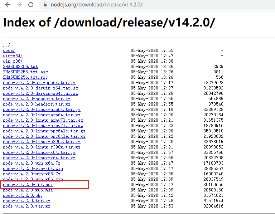Viewport: 275px width, 214px height.
Task: Click file size value 3811
Action: point(218,72)
